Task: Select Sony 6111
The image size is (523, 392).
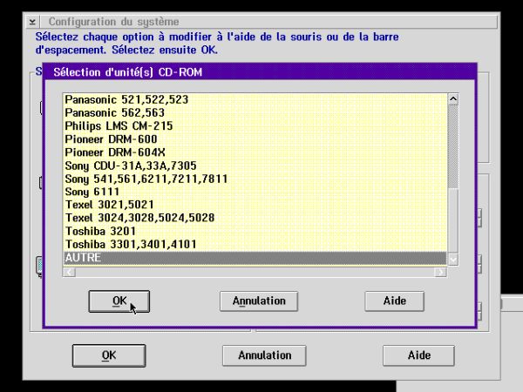Action: click(x=255, y=192)
